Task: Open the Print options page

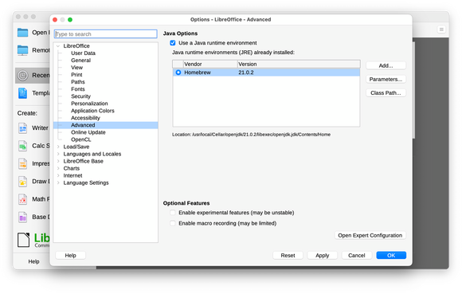Action: [x=76, y=75]
